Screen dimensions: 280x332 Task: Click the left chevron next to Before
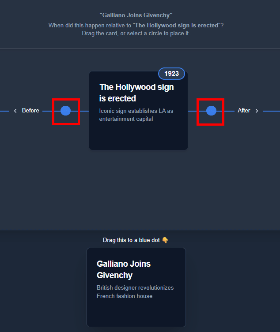[x=15, y=111]
